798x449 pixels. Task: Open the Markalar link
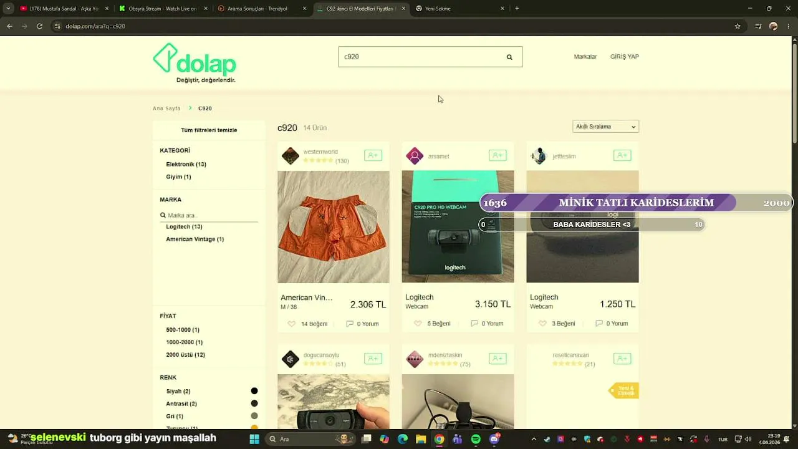585,57
